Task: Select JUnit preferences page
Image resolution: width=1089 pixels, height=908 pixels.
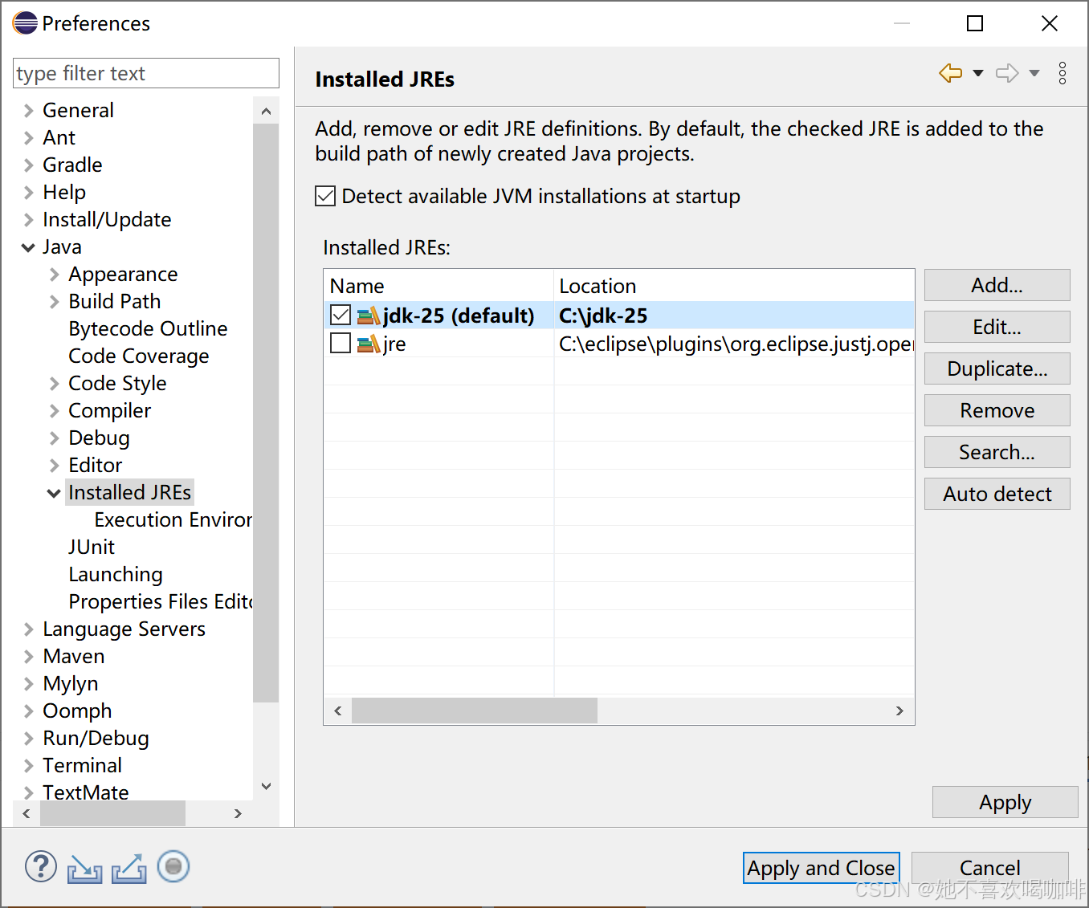Action: point(92,548)
